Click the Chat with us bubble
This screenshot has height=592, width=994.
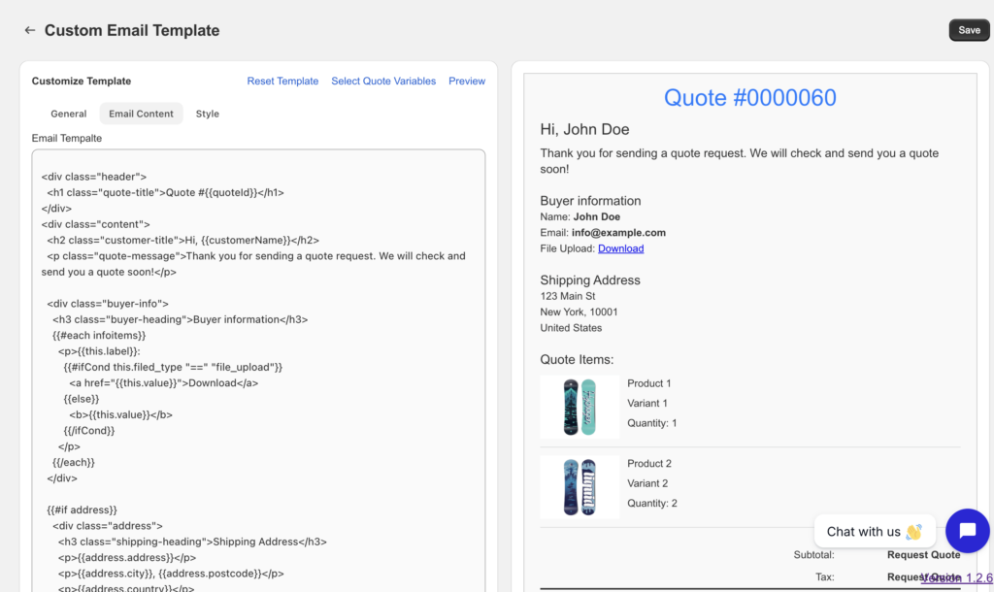(x=874, y=532)
